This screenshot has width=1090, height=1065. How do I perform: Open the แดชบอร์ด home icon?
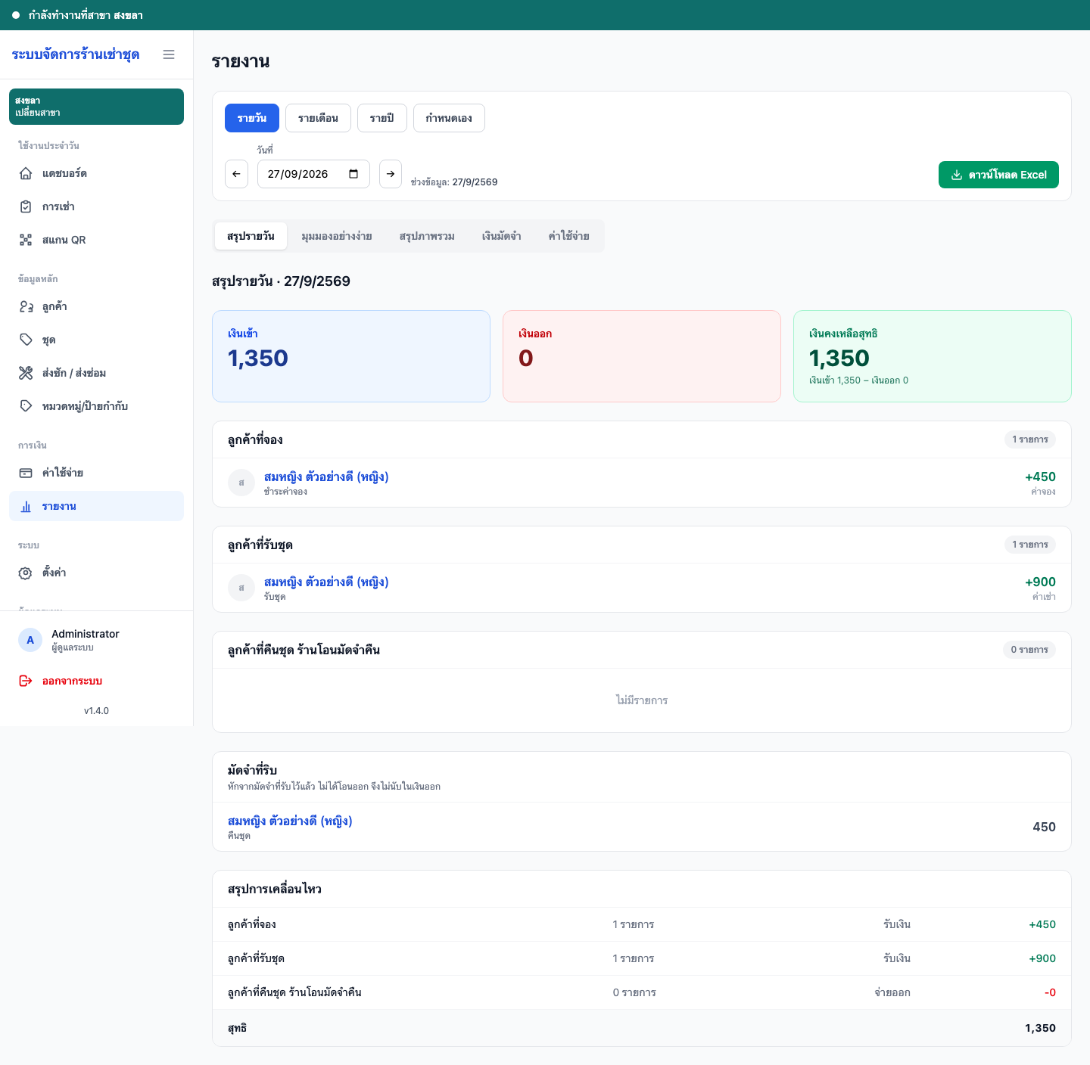pyautogui.click(x=26, y=173)
